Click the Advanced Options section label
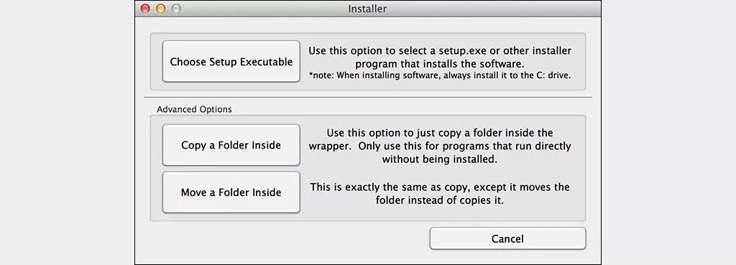 pyautogui.click(x=194, y=109)
